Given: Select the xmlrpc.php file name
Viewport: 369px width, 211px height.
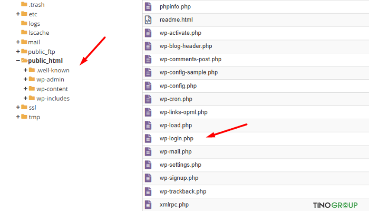Looking at the screenshot, I should (x=174, y=205).
